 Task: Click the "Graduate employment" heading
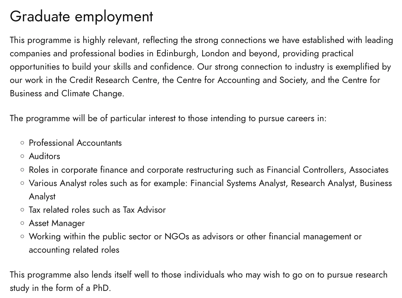[81, 16]
